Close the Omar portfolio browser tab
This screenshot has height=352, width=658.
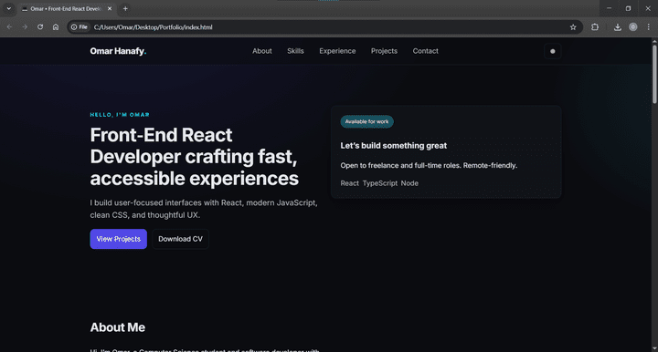(x=110, y=8)
